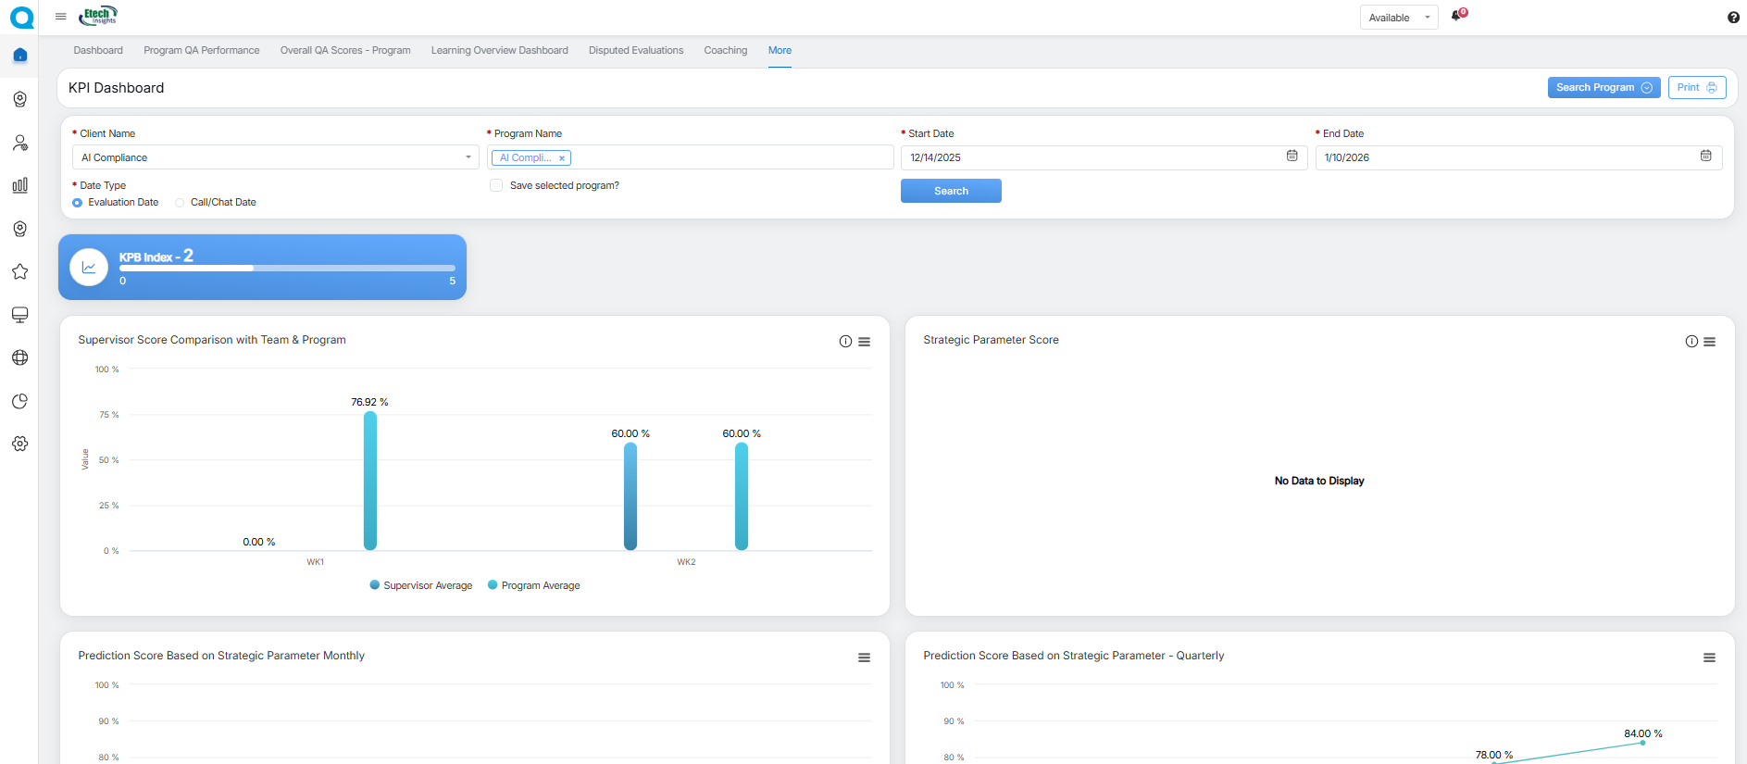Select Evaluation Date radio option
The width and height of the screenshot is (1747, 764).
[78, 203]
